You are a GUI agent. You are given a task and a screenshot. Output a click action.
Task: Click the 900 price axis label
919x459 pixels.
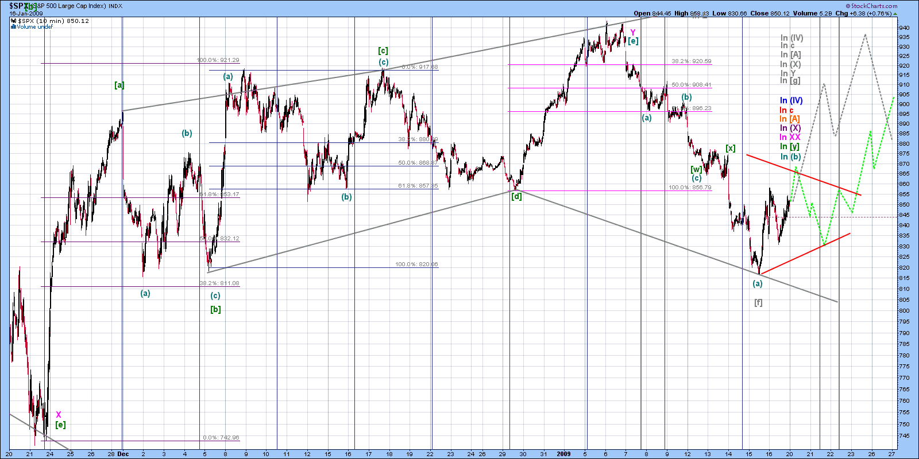click(903, 104)
